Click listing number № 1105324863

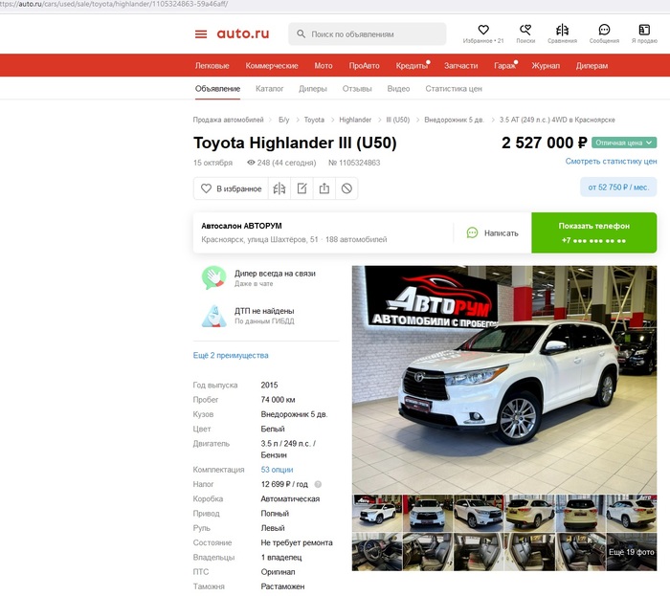(x=354, y=163)
